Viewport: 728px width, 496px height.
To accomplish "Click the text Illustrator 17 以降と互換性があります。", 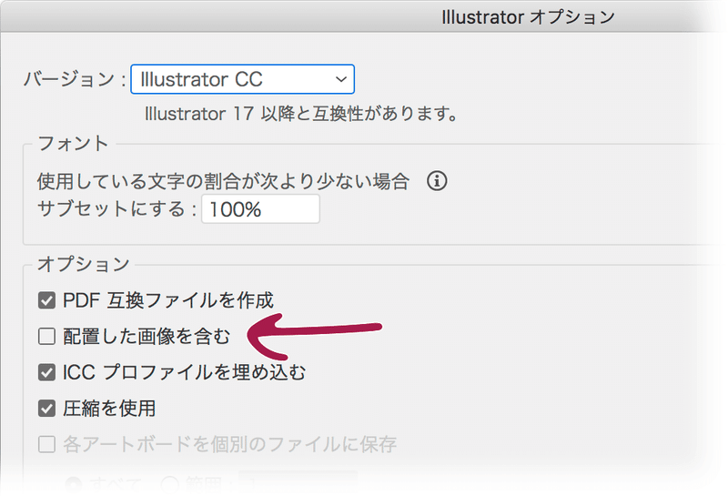I will 301,114.
